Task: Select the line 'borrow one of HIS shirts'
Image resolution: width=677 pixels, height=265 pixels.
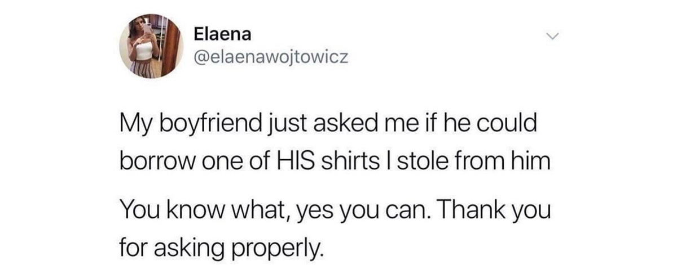Action: coord(335,164)
